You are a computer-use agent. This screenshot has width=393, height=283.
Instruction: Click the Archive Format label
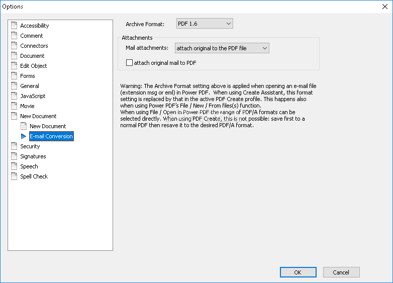click(x=145, y=24)
